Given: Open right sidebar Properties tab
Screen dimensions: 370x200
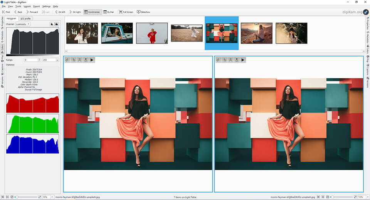Looking at the screenshot, I should click(x=368, y=23).
